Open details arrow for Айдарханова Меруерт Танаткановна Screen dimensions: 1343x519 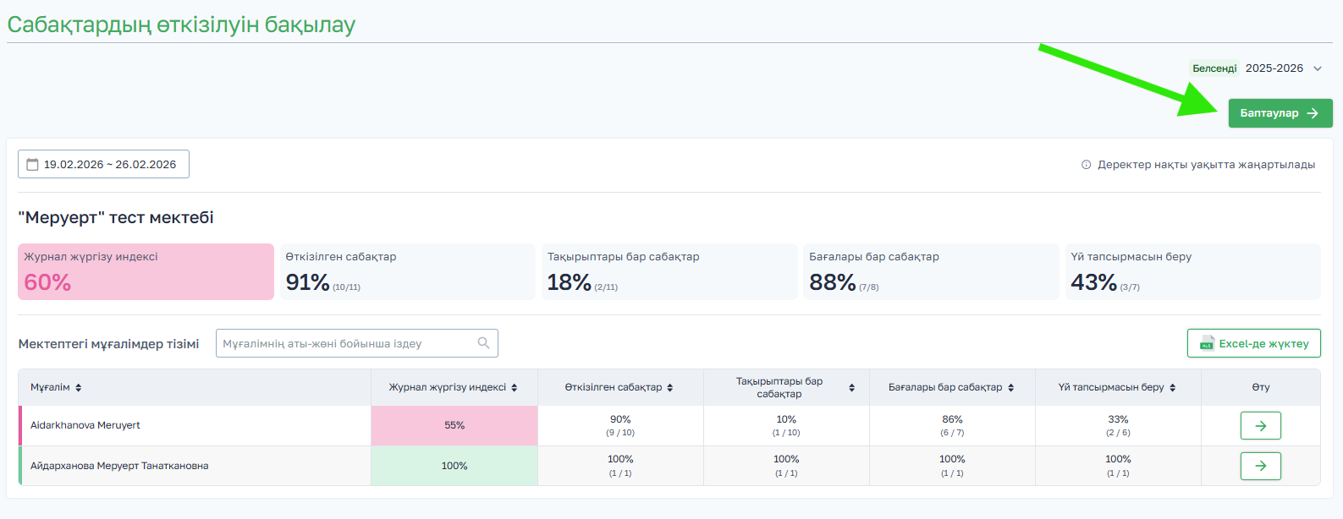[x=1260, y=466]
